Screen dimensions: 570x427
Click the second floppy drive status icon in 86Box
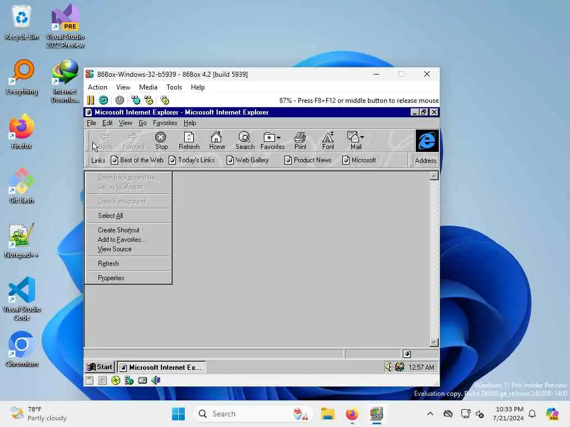(x=102, y=380)
